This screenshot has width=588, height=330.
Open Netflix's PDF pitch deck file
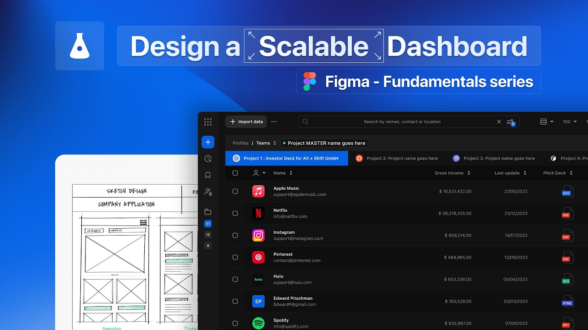pyautogui.click(x=567, y=213)
